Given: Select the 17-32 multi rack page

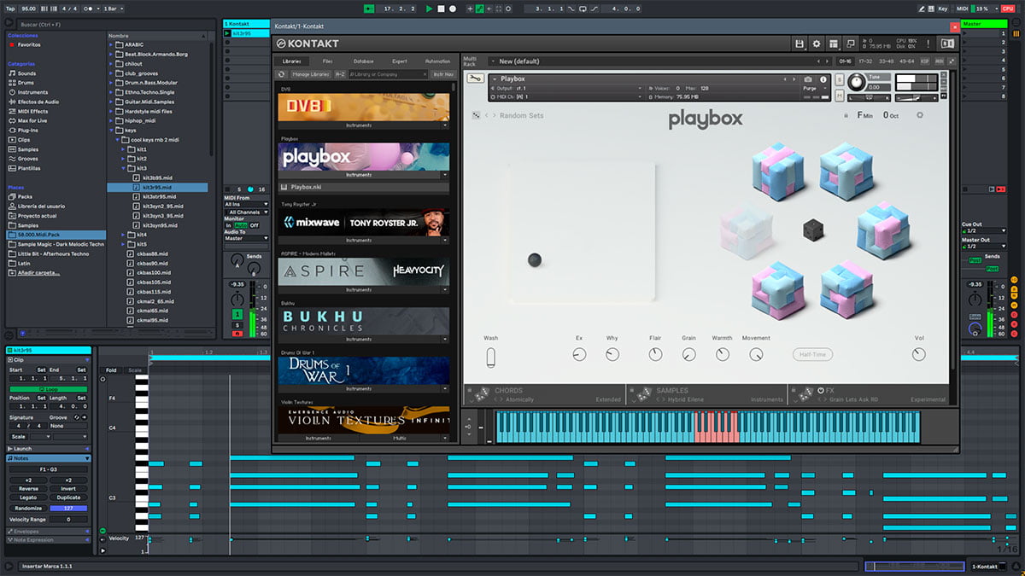Looking at the screenshot, I should click(x=865, y=61).
